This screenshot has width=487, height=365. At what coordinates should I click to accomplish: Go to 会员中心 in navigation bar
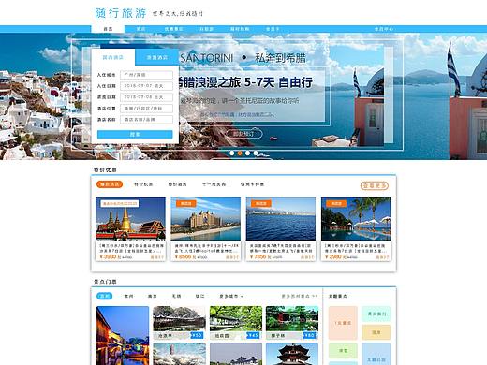[x=384, y=29]
